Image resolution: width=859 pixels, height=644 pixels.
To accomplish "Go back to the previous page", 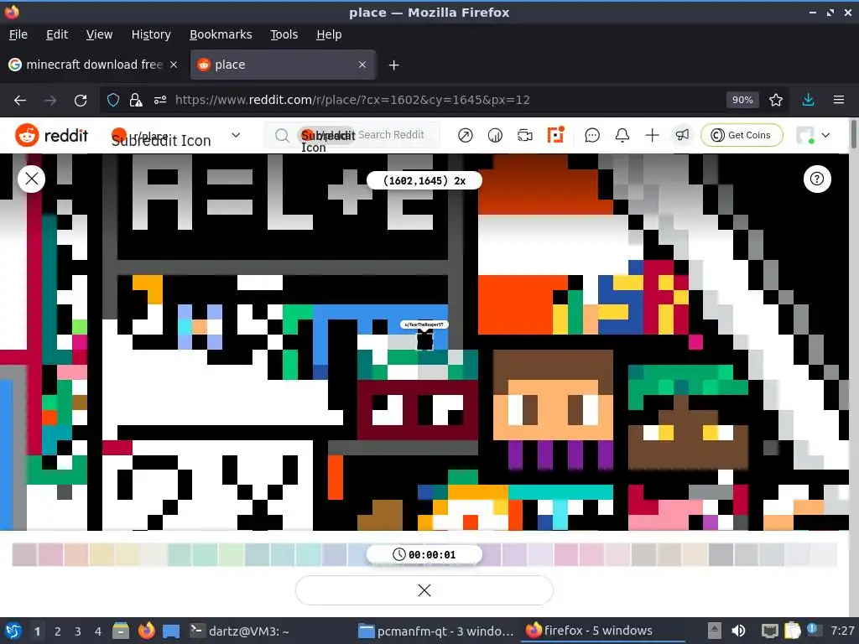I will [x=20, y=101].
